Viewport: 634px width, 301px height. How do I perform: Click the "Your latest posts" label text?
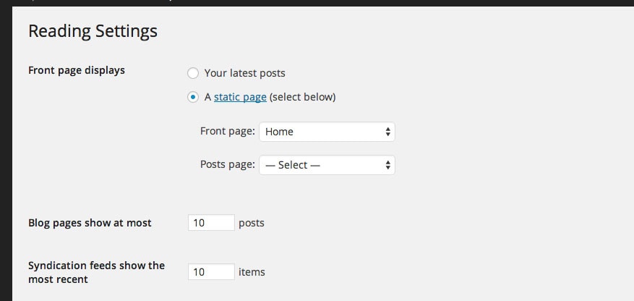click(x=244, y=73)
